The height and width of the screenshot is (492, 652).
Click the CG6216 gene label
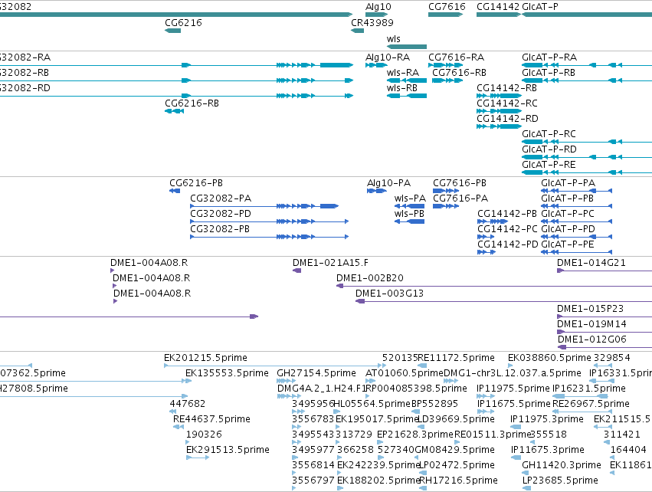tap(183, 22)
